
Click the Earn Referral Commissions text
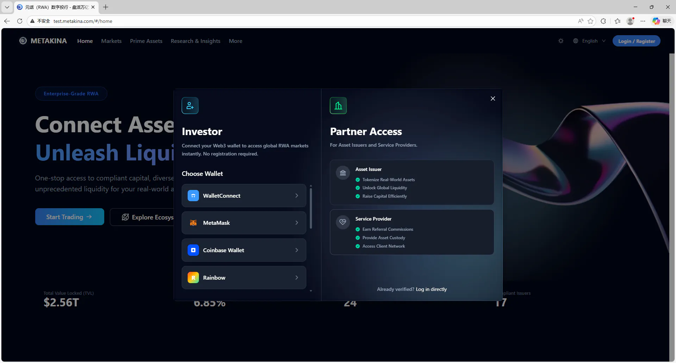pos(388,229)
